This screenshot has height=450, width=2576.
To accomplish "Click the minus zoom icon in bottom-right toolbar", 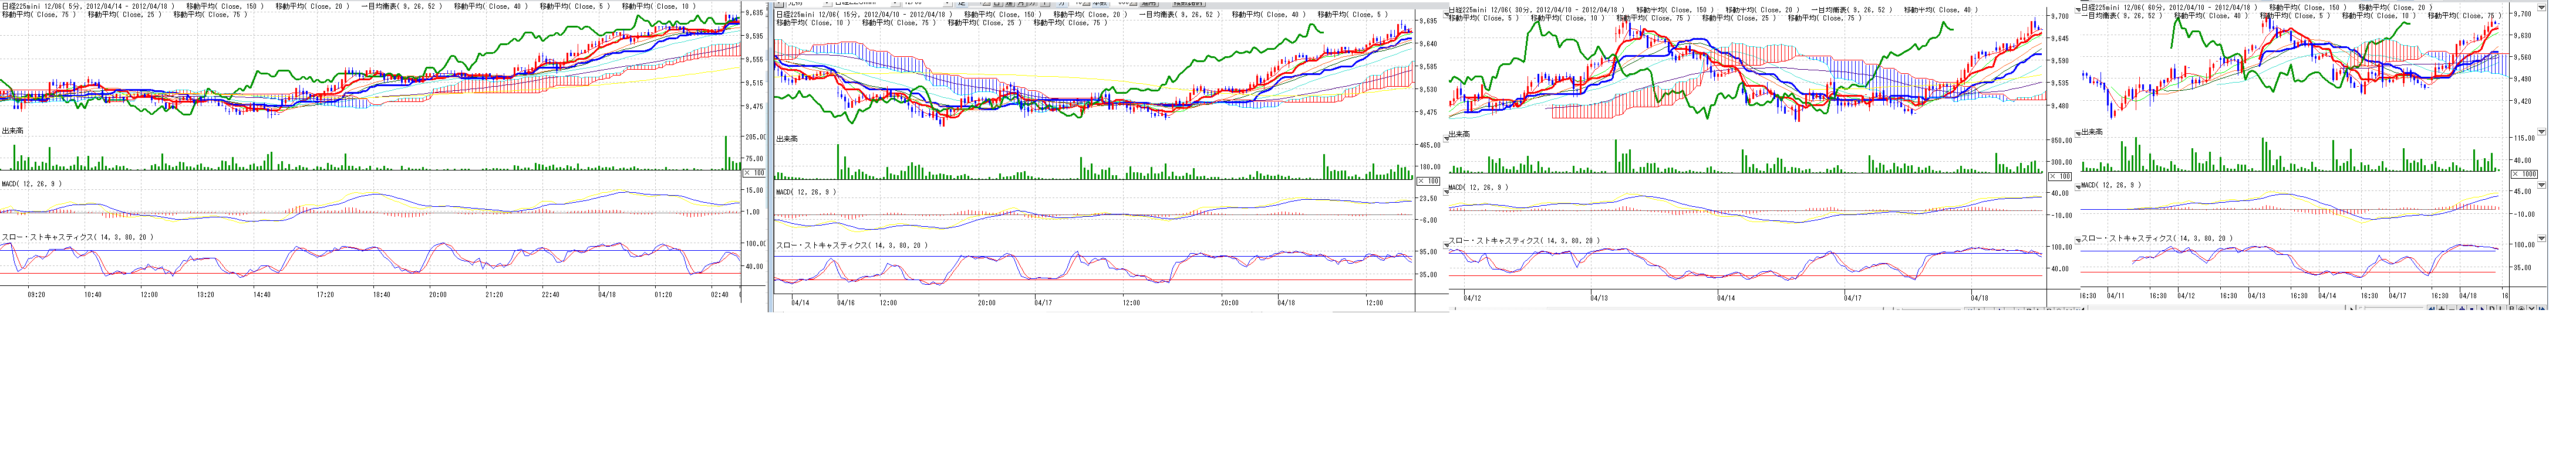I will coord(2452,308).
